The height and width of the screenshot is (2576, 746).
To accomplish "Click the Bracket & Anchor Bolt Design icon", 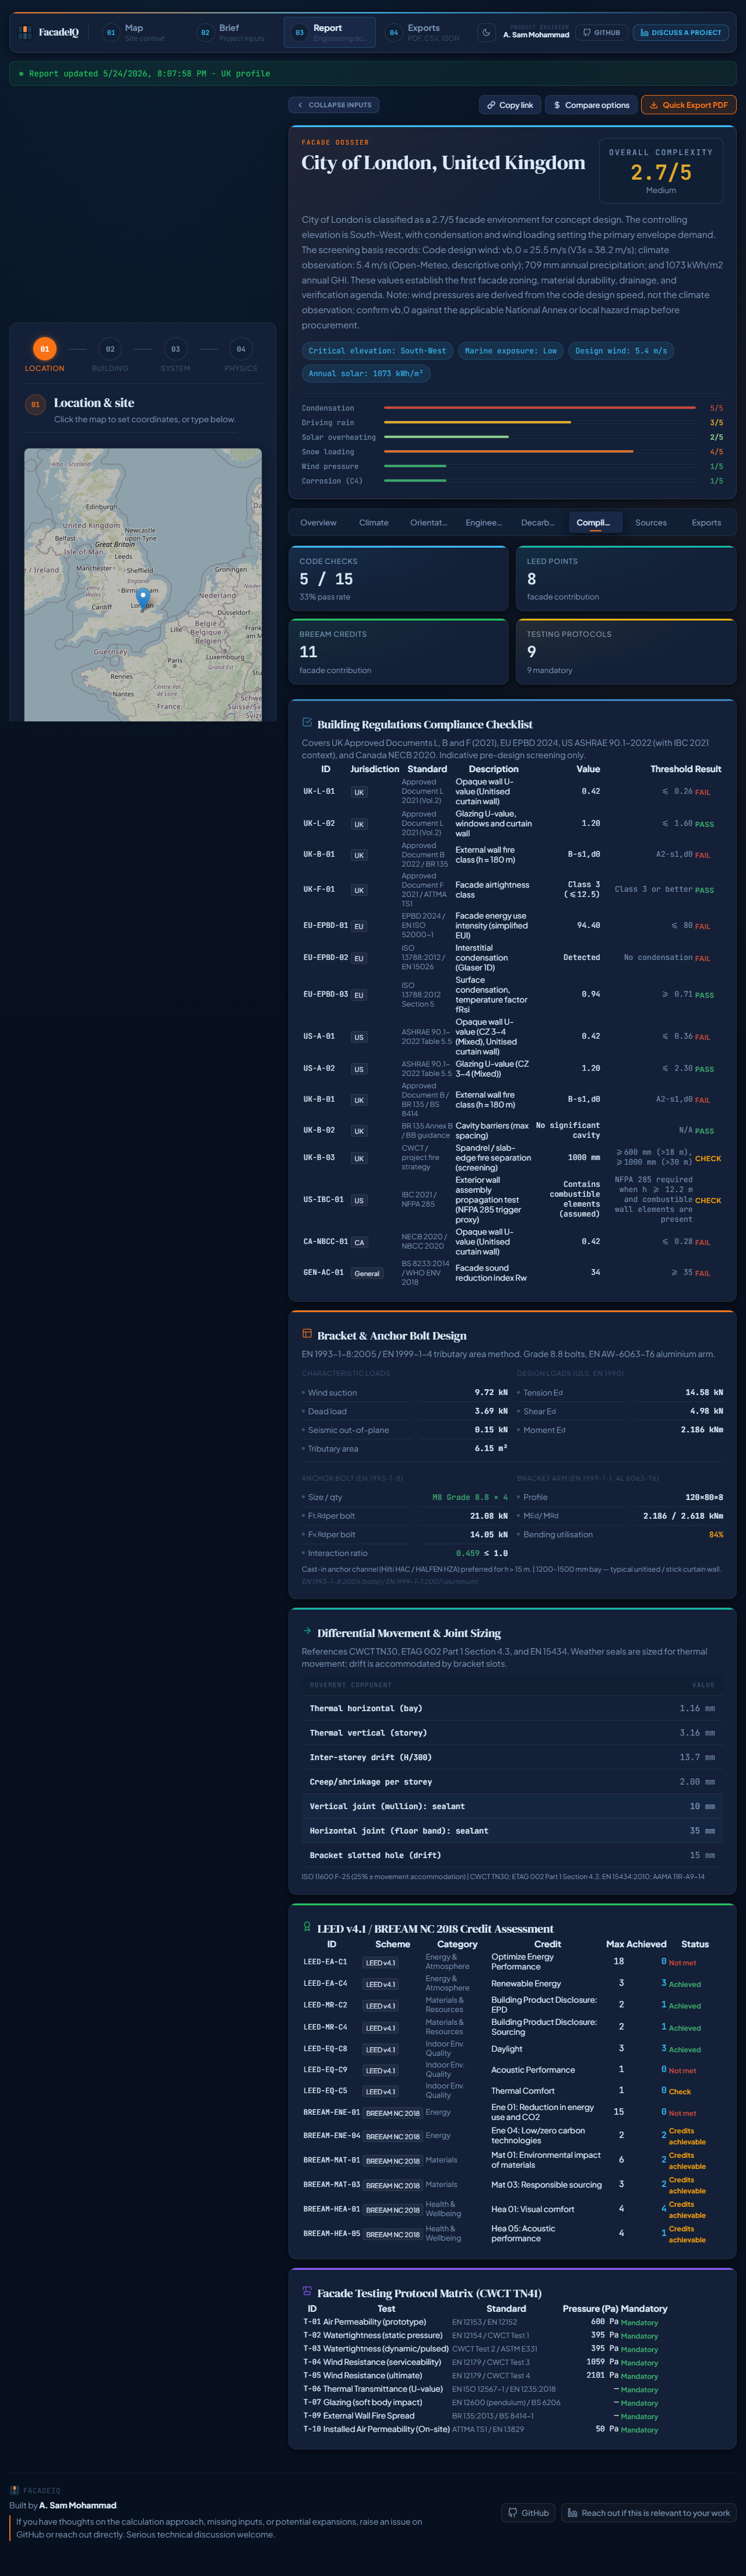I will (307, 1334).
